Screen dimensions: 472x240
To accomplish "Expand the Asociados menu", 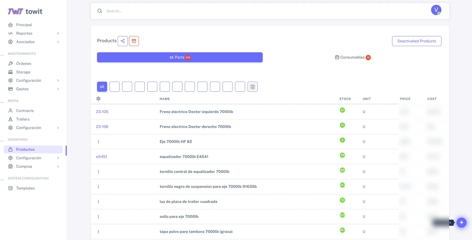I will [x=33, y=42].
